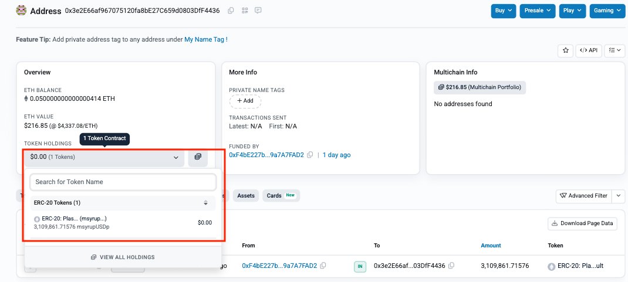Open the Buy dropdown menu
The height and width of the screenshot is (282, 628).
[x=503, y=11]
